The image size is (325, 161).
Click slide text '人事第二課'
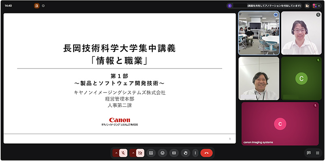pyautogui.click(x=119, y=105)
